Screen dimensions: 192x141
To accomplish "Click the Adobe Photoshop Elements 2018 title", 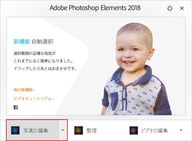I will point(95,8).
